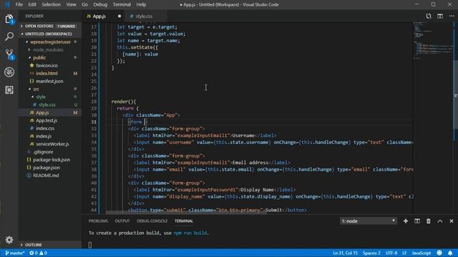
Task: Open the Manage gear settings icon
Action: click(9, 240)
